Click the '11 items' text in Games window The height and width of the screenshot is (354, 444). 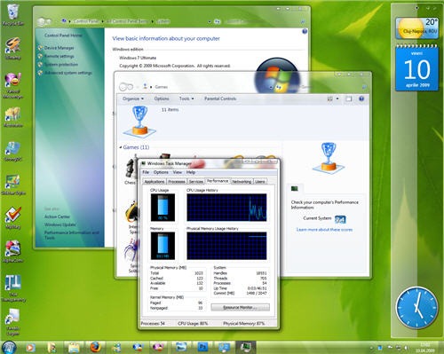[170, 110]
